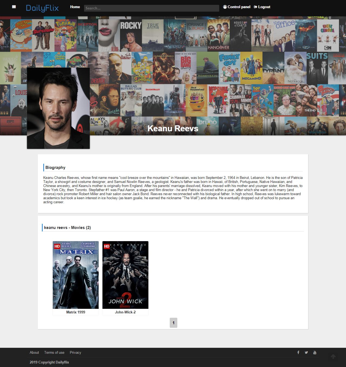Open the hamburger sidebar menu
The height and width of the screenshot is (367, 346).
pyautogui.click(x=14, y=7)
